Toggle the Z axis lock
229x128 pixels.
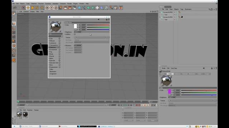tap(56, 8)
